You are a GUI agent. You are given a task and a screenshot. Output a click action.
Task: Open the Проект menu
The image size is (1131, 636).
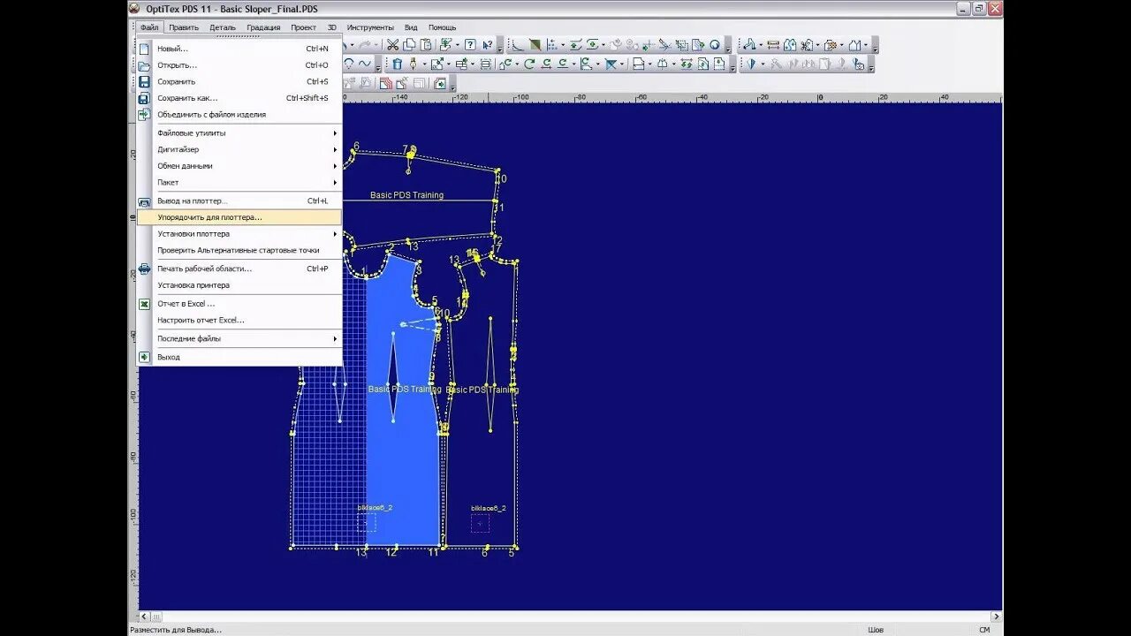[x=303, y=27]
